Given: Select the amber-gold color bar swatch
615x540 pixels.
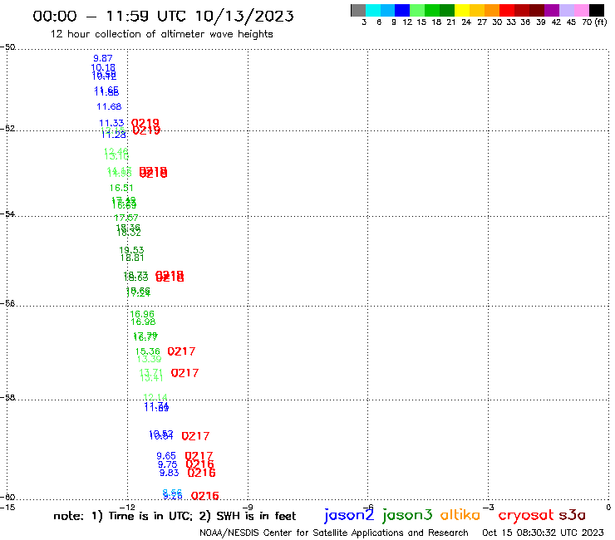Looking at the screenshot, I should pos(477,10).
